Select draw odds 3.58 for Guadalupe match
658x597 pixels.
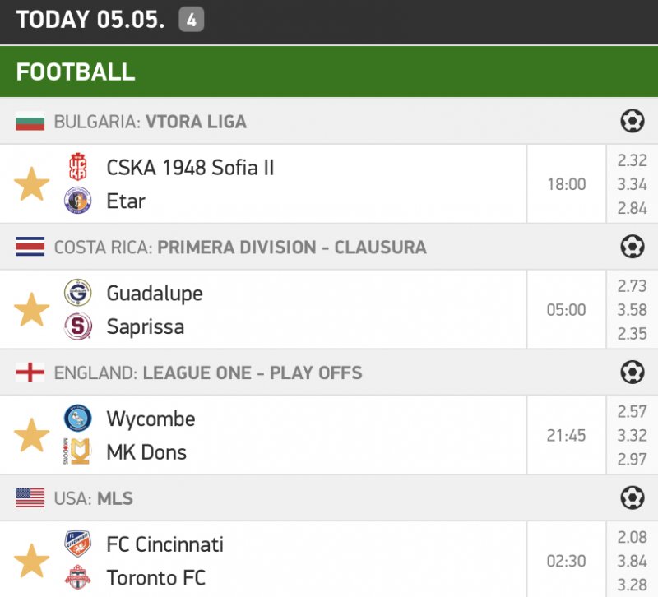(632, 310)
